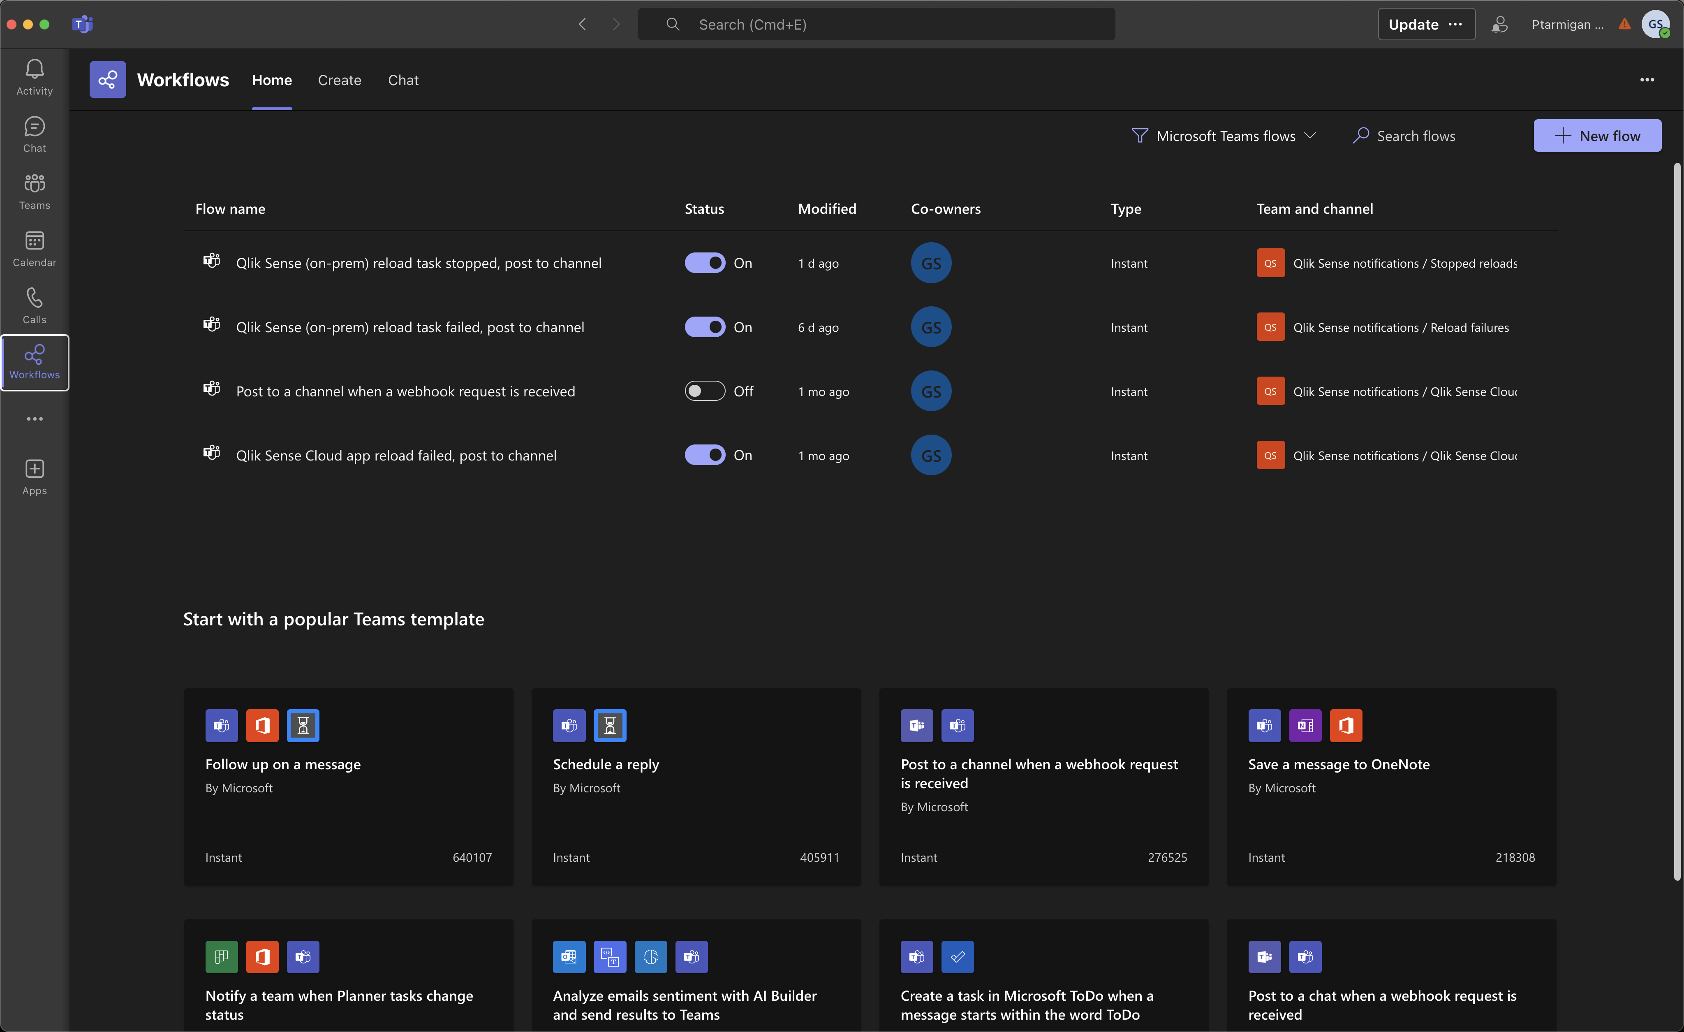Click the Workflows app logo in header

107,80
